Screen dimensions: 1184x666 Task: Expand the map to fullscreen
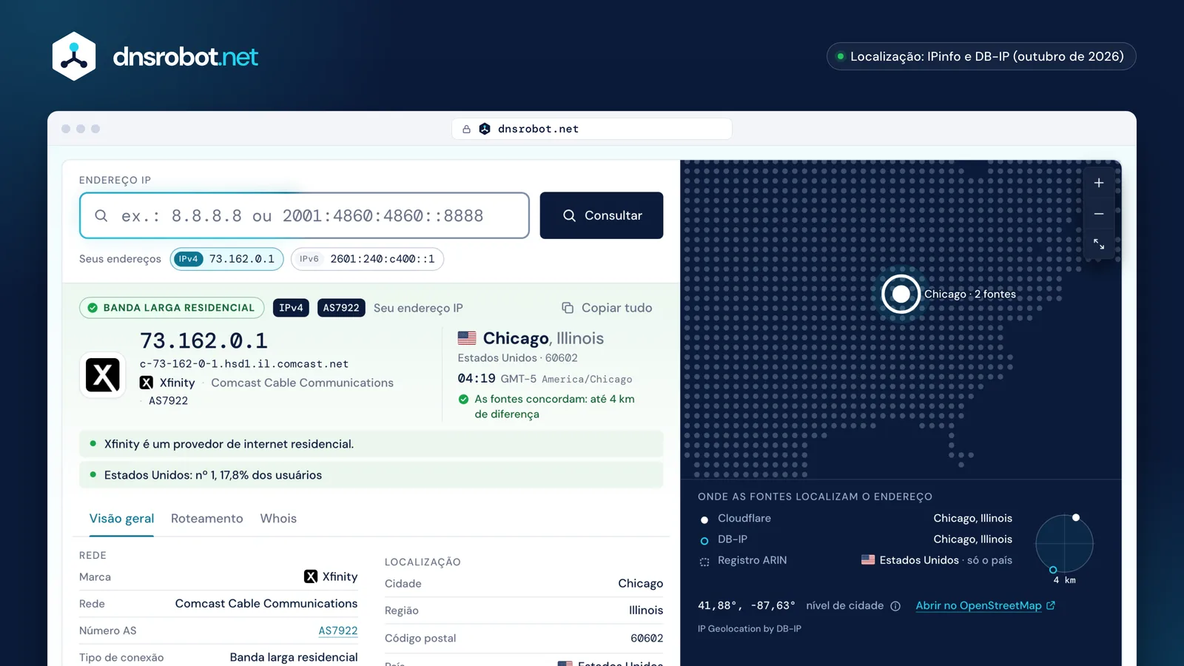1099,244
